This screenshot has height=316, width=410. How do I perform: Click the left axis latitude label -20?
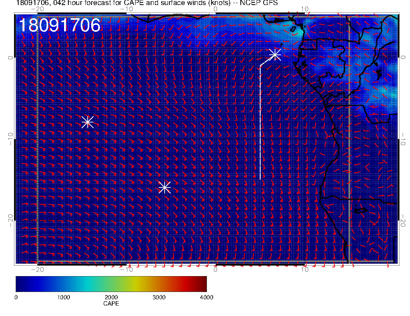[x=10, y=221]
